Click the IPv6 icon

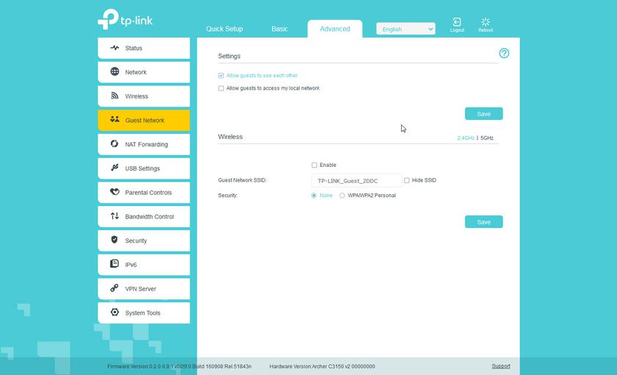115,263
